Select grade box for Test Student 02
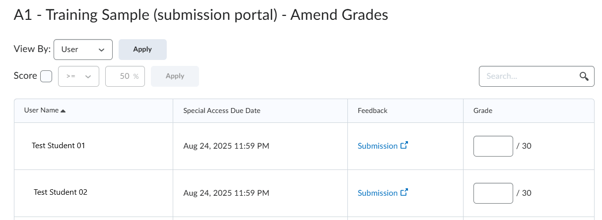 click(493, 193)
